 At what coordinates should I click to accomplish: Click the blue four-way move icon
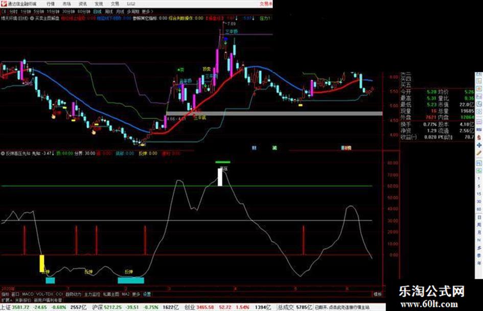[x=479, y=145]
